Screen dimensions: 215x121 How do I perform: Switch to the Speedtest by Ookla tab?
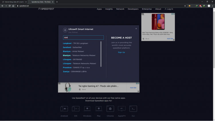click(41, 2)
